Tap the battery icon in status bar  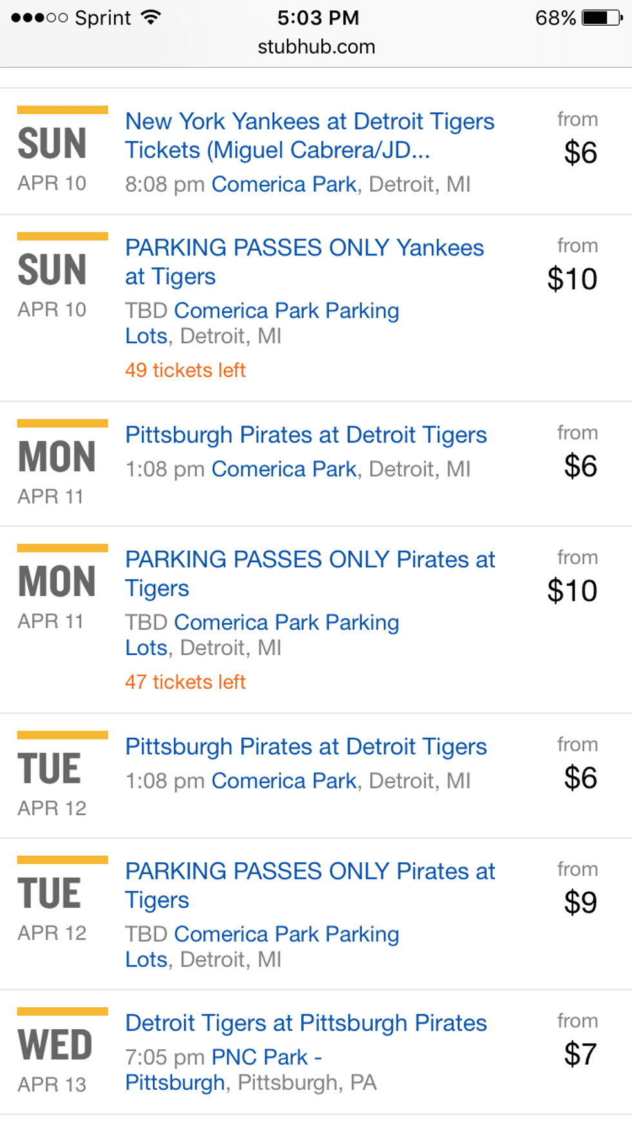click(601, 17)
